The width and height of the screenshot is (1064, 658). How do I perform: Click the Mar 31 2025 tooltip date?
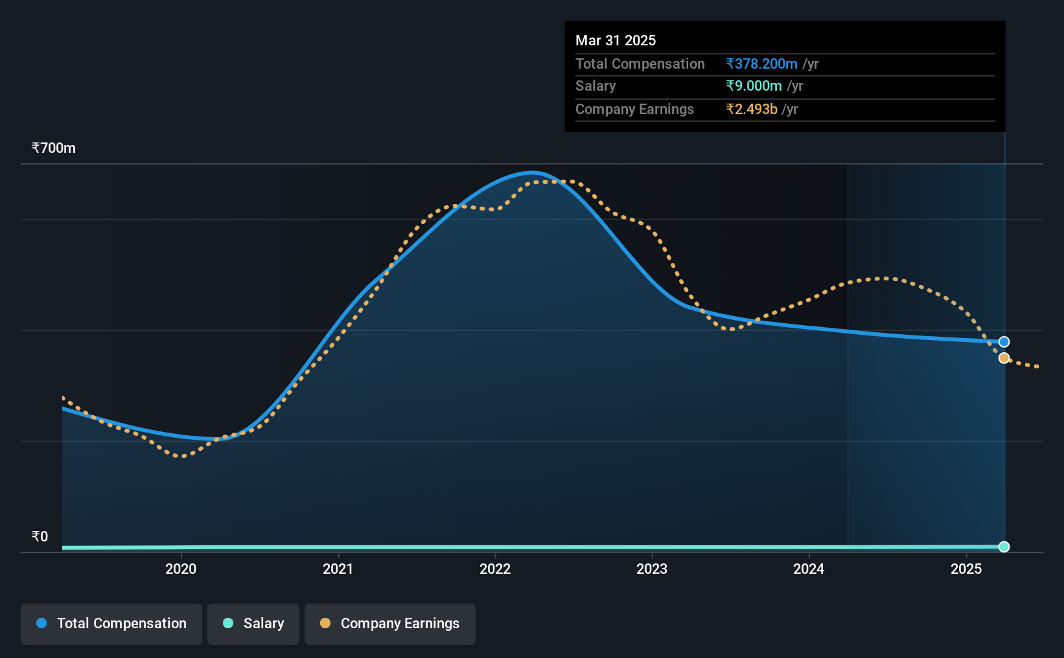[616, 40]
